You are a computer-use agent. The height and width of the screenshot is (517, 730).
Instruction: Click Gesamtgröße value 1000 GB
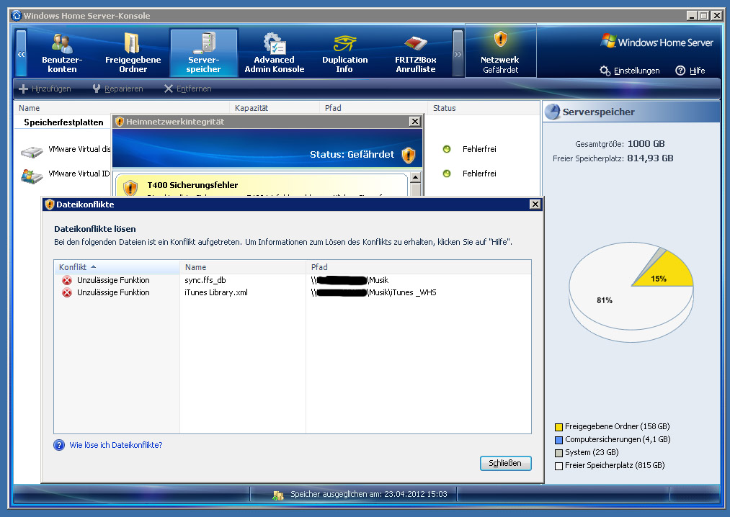[x=646, y=144]
